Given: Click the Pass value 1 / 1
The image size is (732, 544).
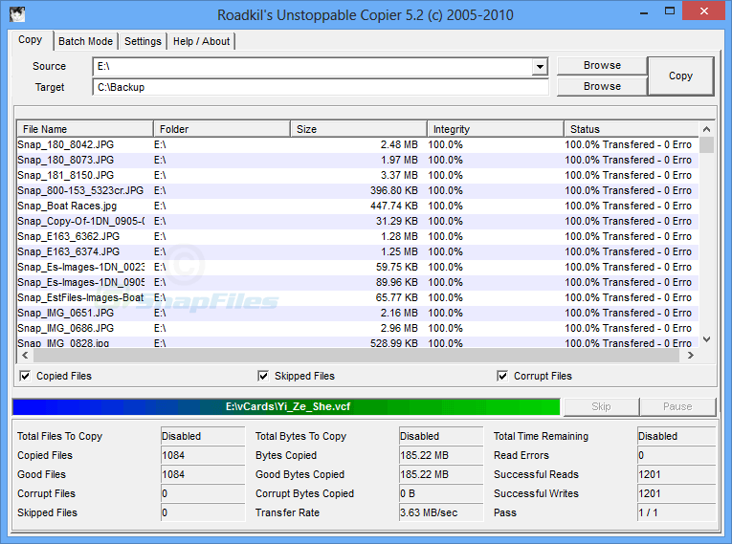Looking at the screenshot, I should click(677, 512).
